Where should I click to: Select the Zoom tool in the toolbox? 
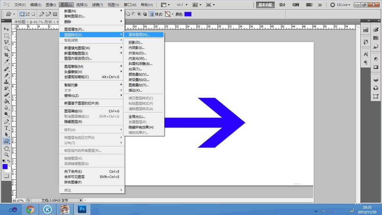tap(6, 155)
